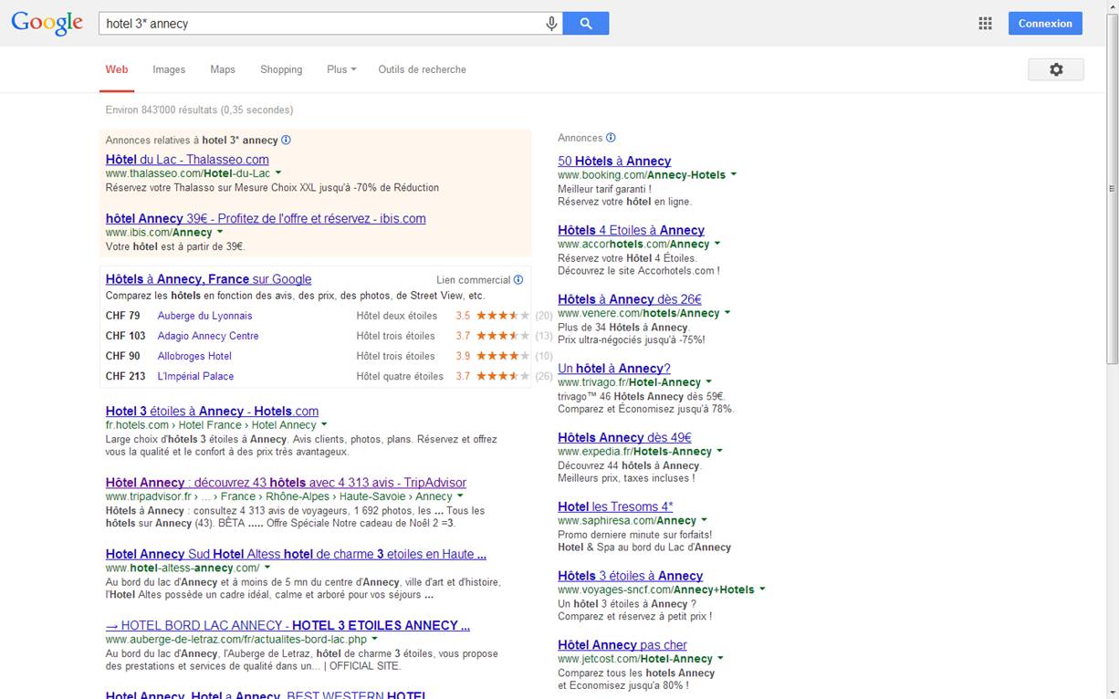
Task: Open 'Hôtels 4 Etoiles à Annecy' ad
Action: pos(631,231)
